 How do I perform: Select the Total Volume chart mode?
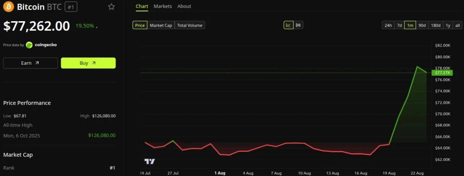click(190, 25)
